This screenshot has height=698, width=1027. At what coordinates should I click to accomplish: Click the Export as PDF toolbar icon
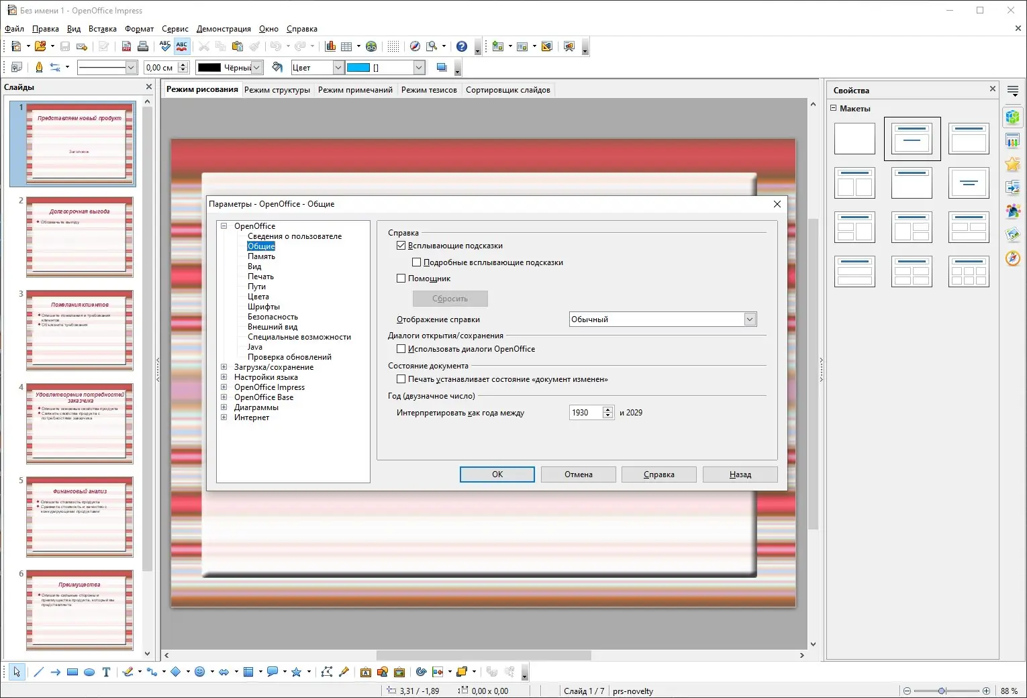coord(126,46)
